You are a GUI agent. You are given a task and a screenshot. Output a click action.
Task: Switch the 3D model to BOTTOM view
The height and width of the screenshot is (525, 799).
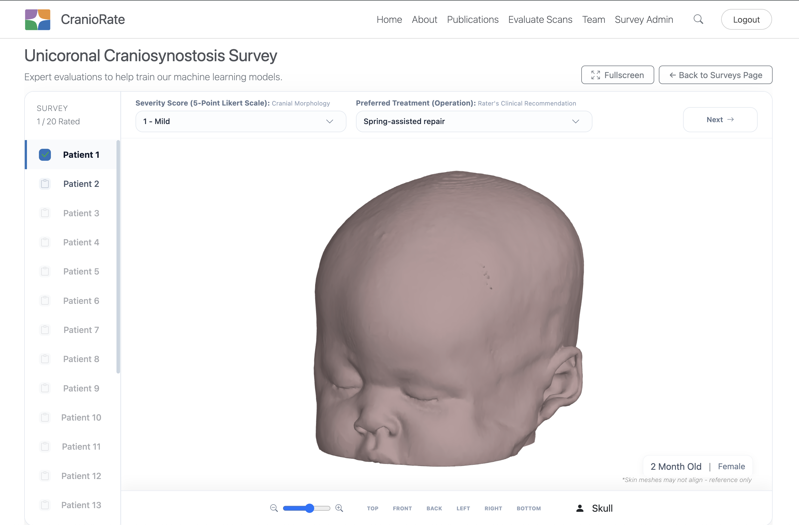529,508
